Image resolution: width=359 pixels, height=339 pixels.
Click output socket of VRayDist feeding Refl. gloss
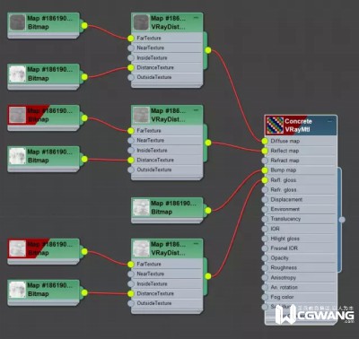coord(208,276)
